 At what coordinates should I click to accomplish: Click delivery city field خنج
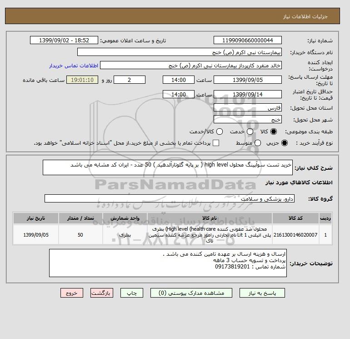(248, 120)
